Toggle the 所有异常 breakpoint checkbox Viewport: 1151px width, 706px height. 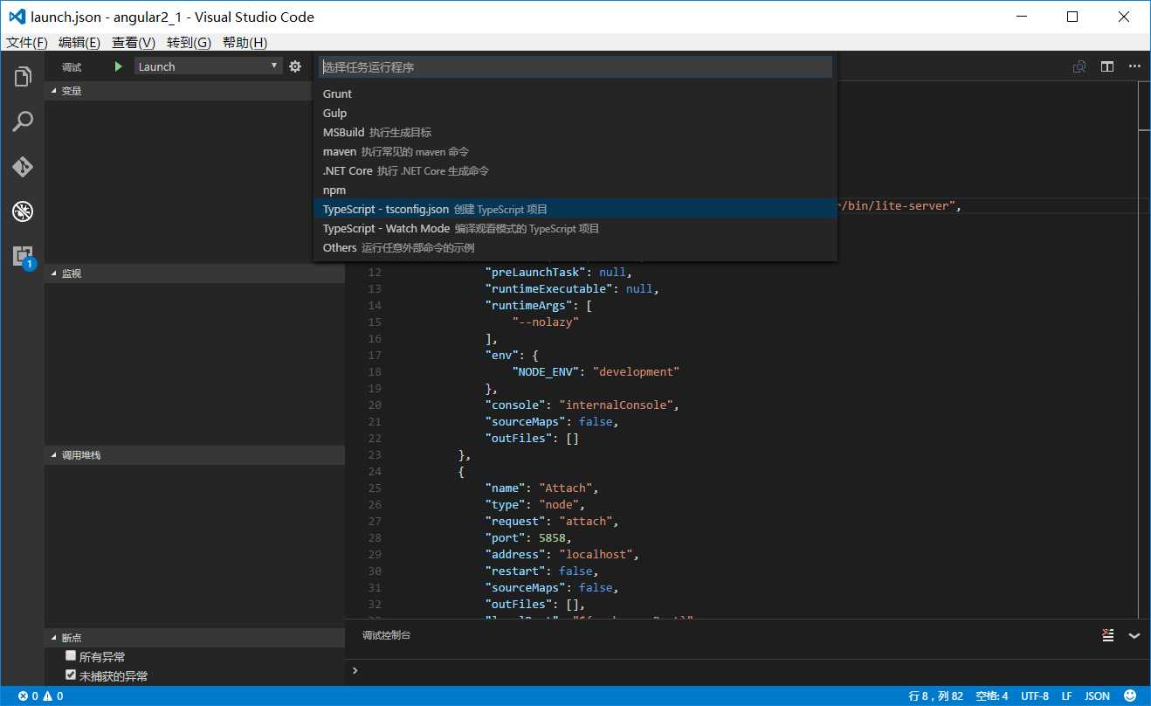point(71,656)
